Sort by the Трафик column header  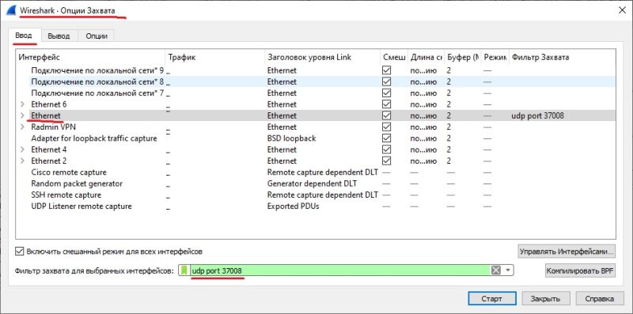click(214, 57)
